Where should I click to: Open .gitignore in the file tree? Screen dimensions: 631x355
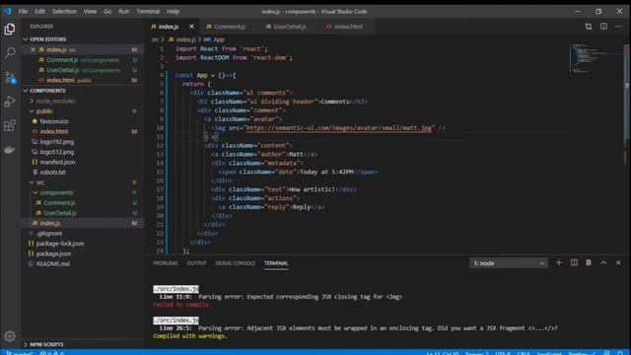coord(83,233)
